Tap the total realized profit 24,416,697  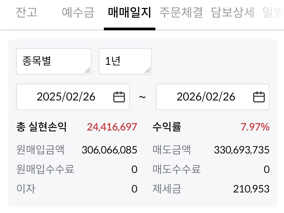(112, 127)
